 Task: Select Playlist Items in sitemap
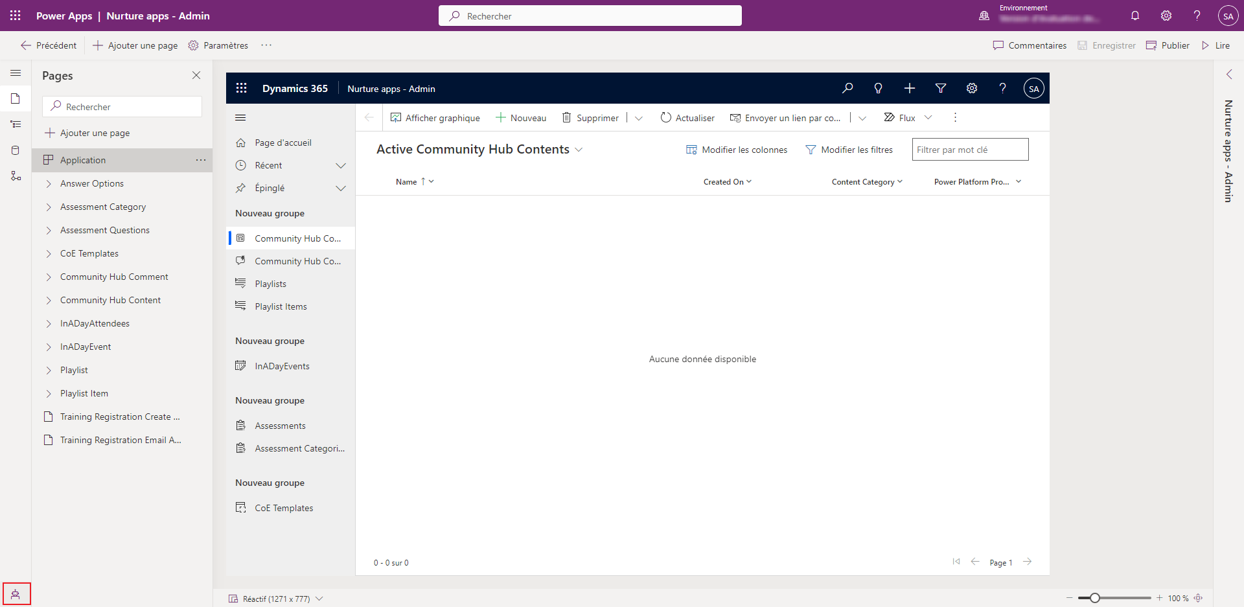click(x=291, y=306)
